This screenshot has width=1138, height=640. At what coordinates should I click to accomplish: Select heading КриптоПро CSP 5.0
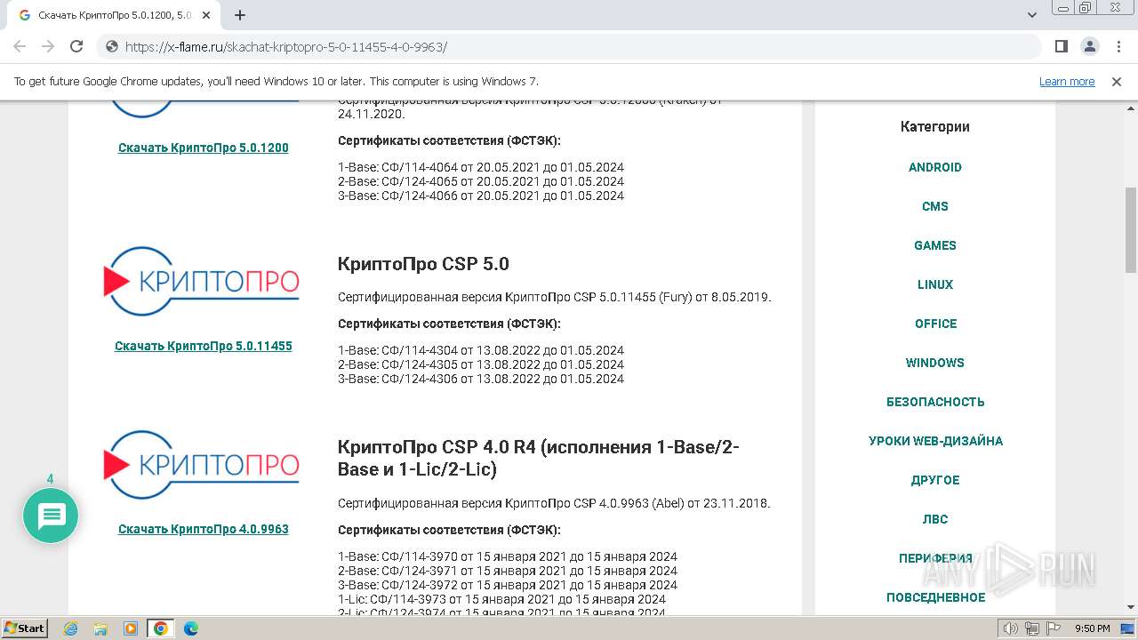[x=423, y=264]
